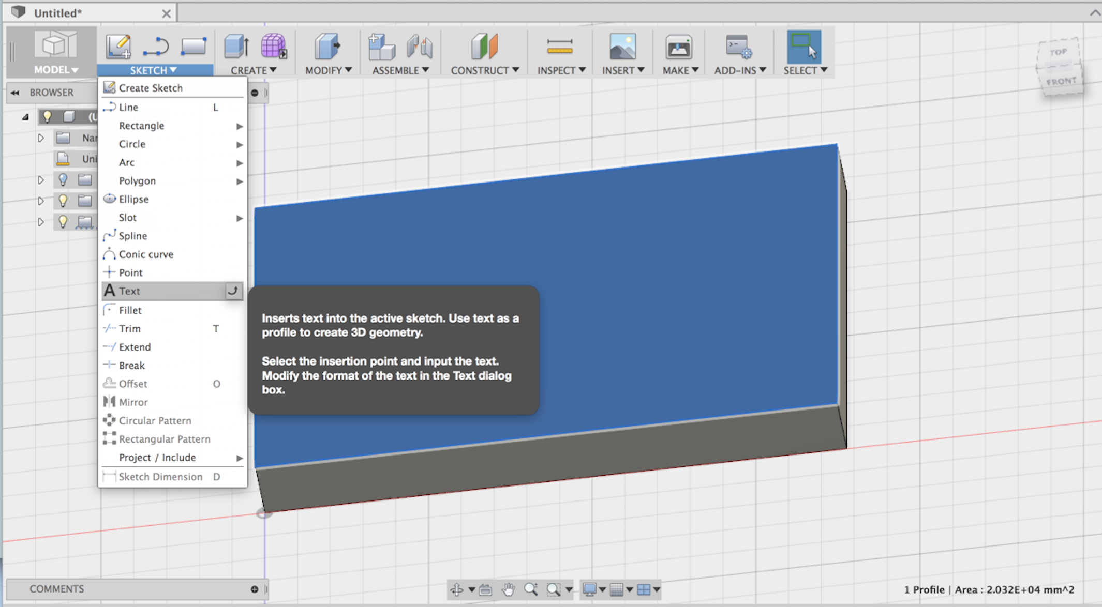
Task: Open the Slot submenu
Action: tap(172, 218)
